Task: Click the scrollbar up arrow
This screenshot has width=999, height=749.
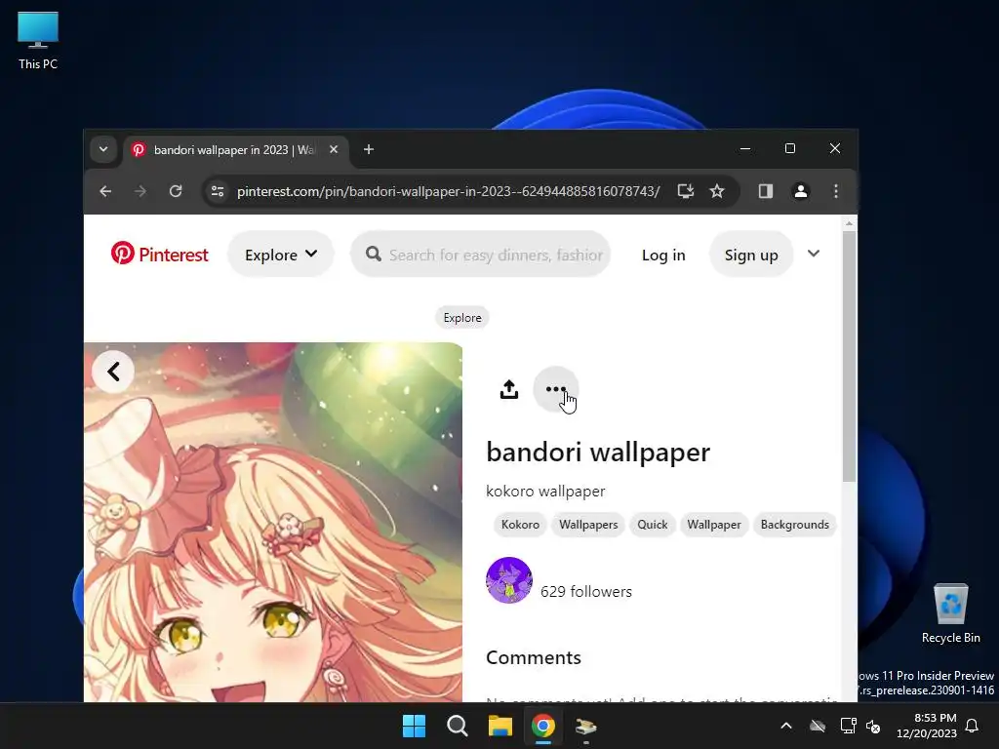Action: (x=849, y=223)
